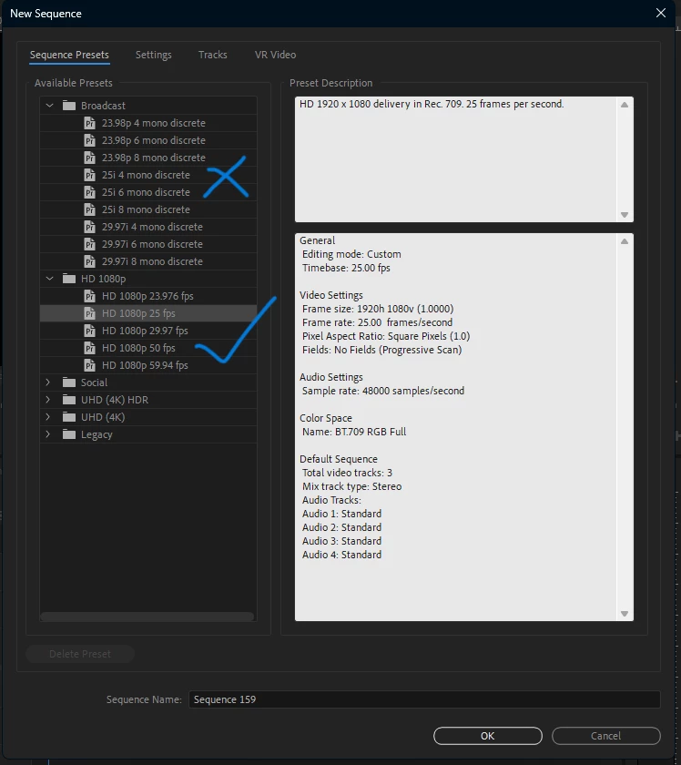Click the 'Timebase: 25.00 fps' text line

click(346, 268)
